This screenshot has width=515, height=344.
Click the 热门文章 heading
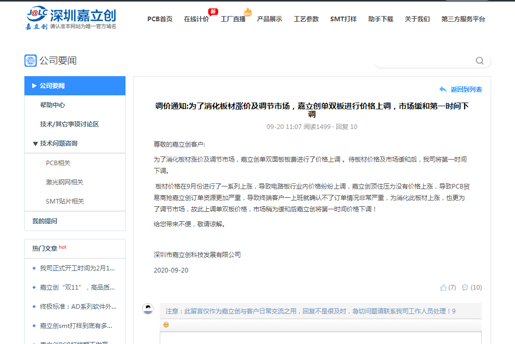(45, 249)
